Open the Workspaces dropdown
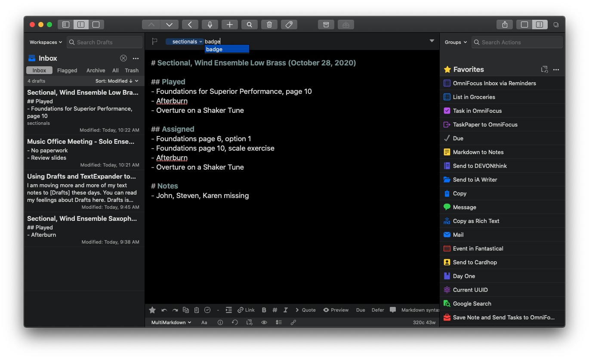 point(46,42)
